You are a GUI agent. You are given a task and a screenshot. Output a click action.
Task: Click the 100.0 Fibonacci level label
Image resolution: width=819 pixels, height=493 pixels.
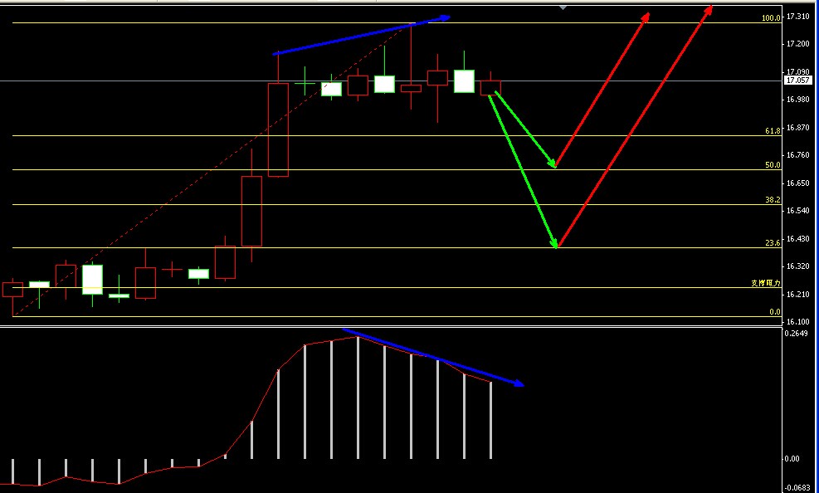(770, 18)
